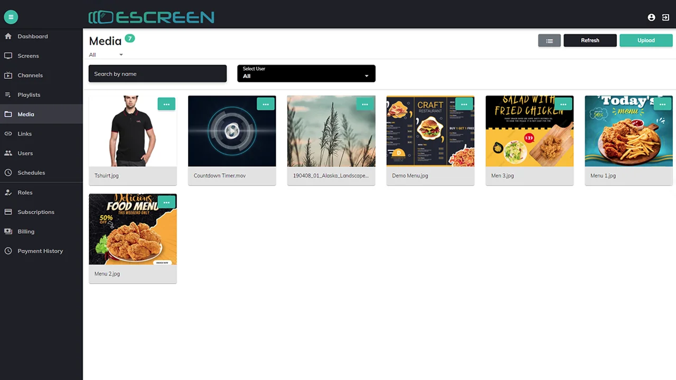
Task: Click the eScreen logo
Action: point(151,17)
